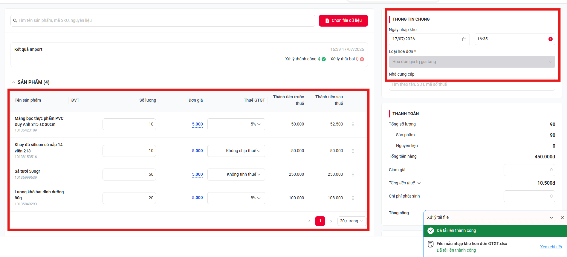Open the three-dot menu for Màng bọc thực phẩm
This screenshot has height=257, width=567.
click(353, 124)
